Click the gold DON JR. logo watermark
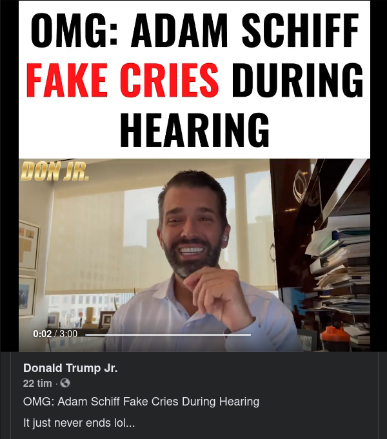 coord(55,171)
